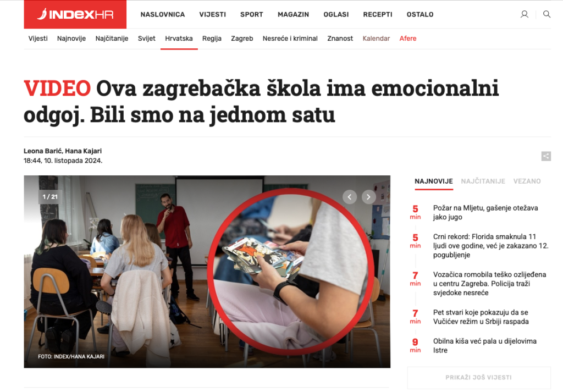Viewport: 563px width, 392px height.
Task: Select the SPORT menu section
Action: coord(251,14)
